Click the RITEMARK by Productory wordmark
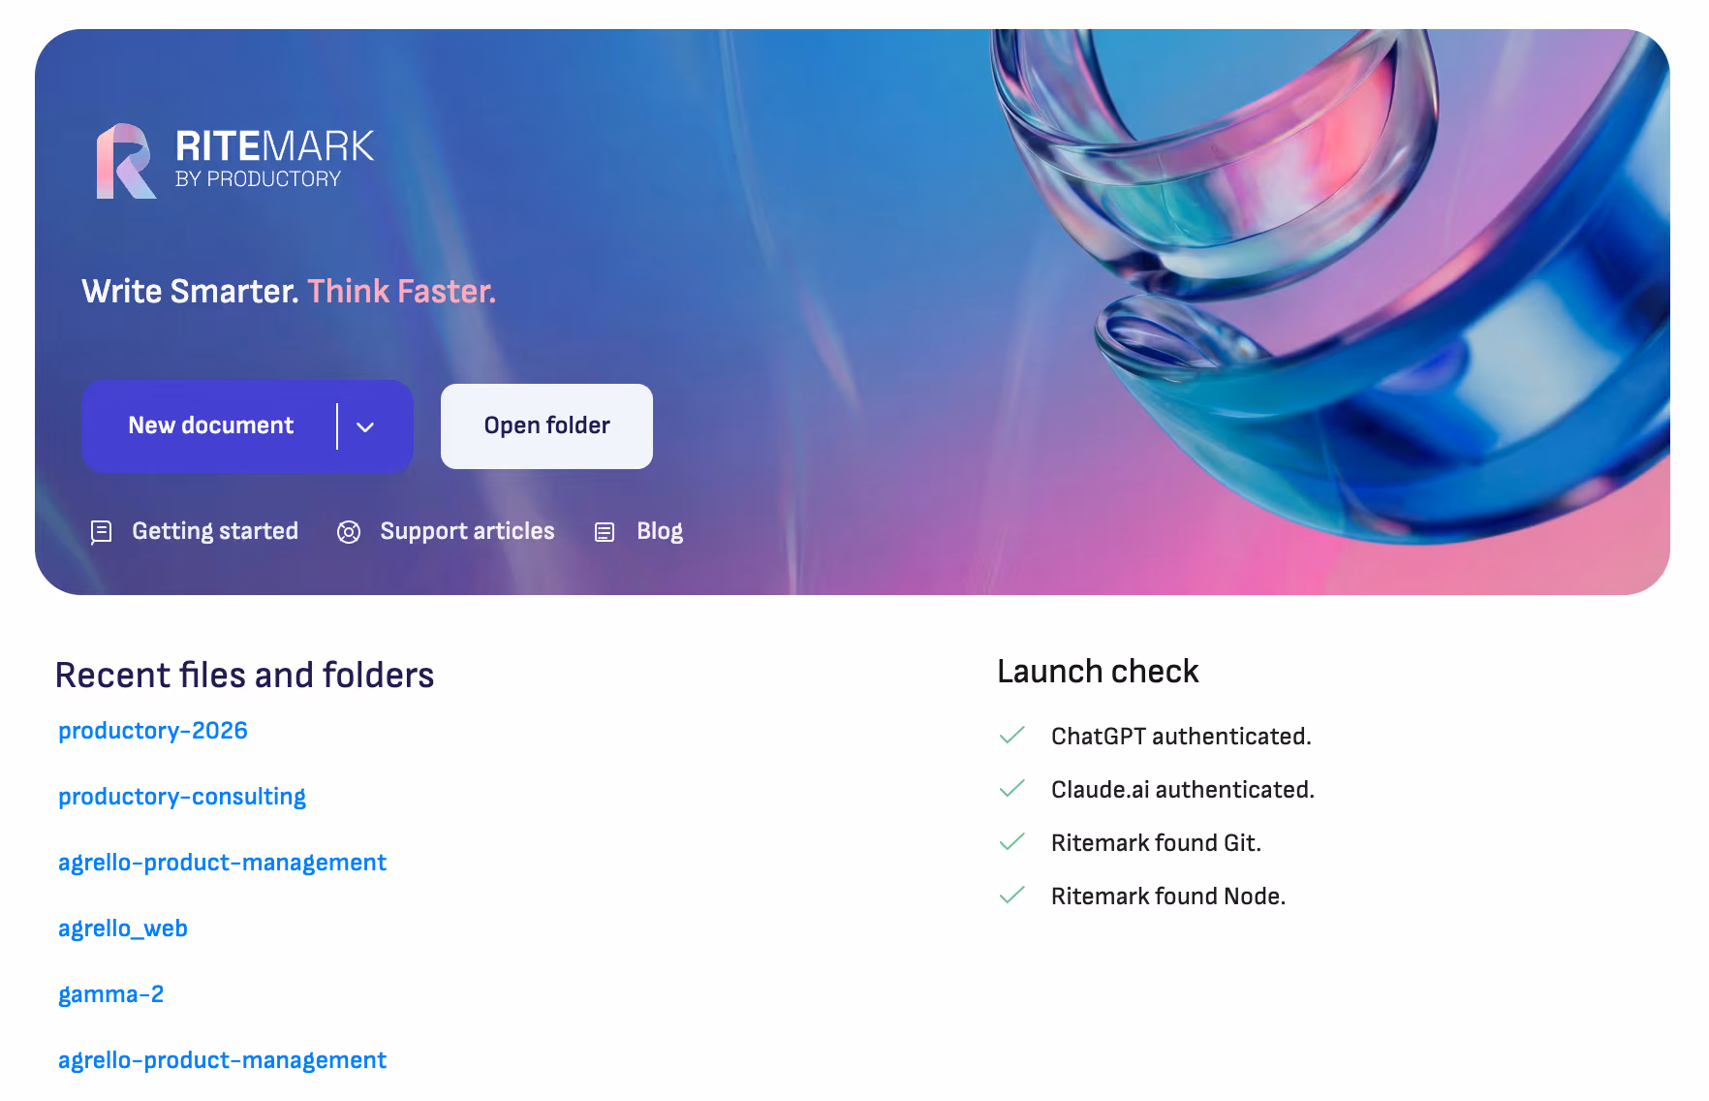Image resolution: width=1709 pixels, height=1101 pixels. coord(274,159)
